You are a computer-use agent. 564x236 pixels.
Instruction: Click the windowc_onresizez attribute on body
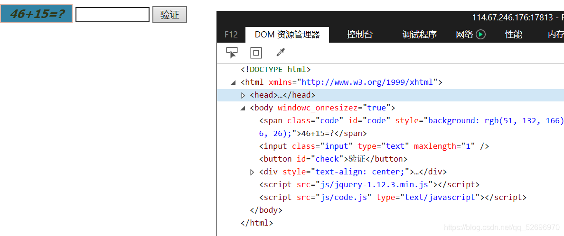(318, 108)
